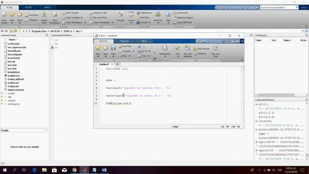Open the Simulink icon
The image size is (309, 174).
(120, 14)
